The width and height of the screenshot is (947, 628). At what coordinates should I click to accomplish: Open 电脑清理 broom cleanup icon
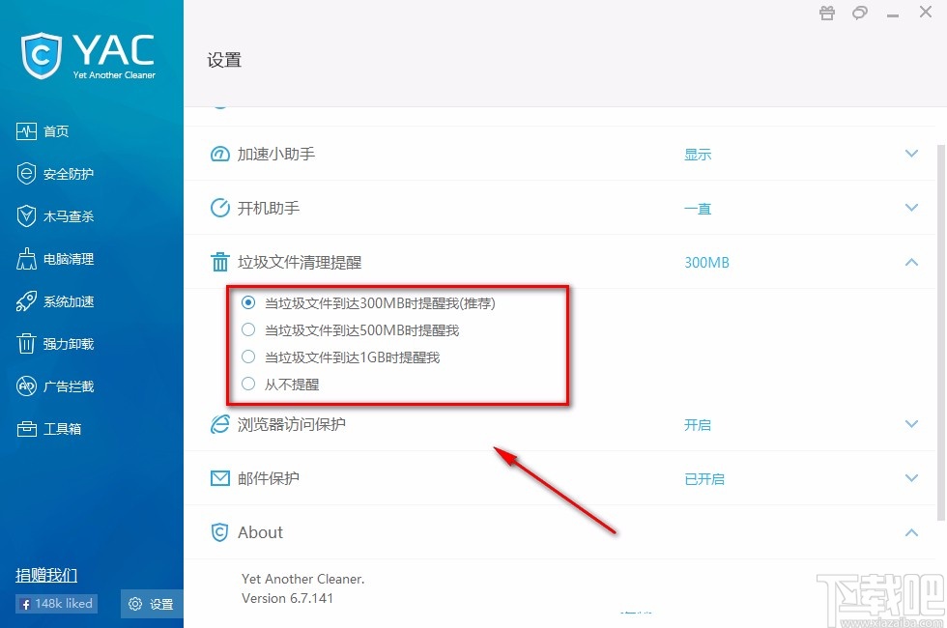[x=26, y=259]
